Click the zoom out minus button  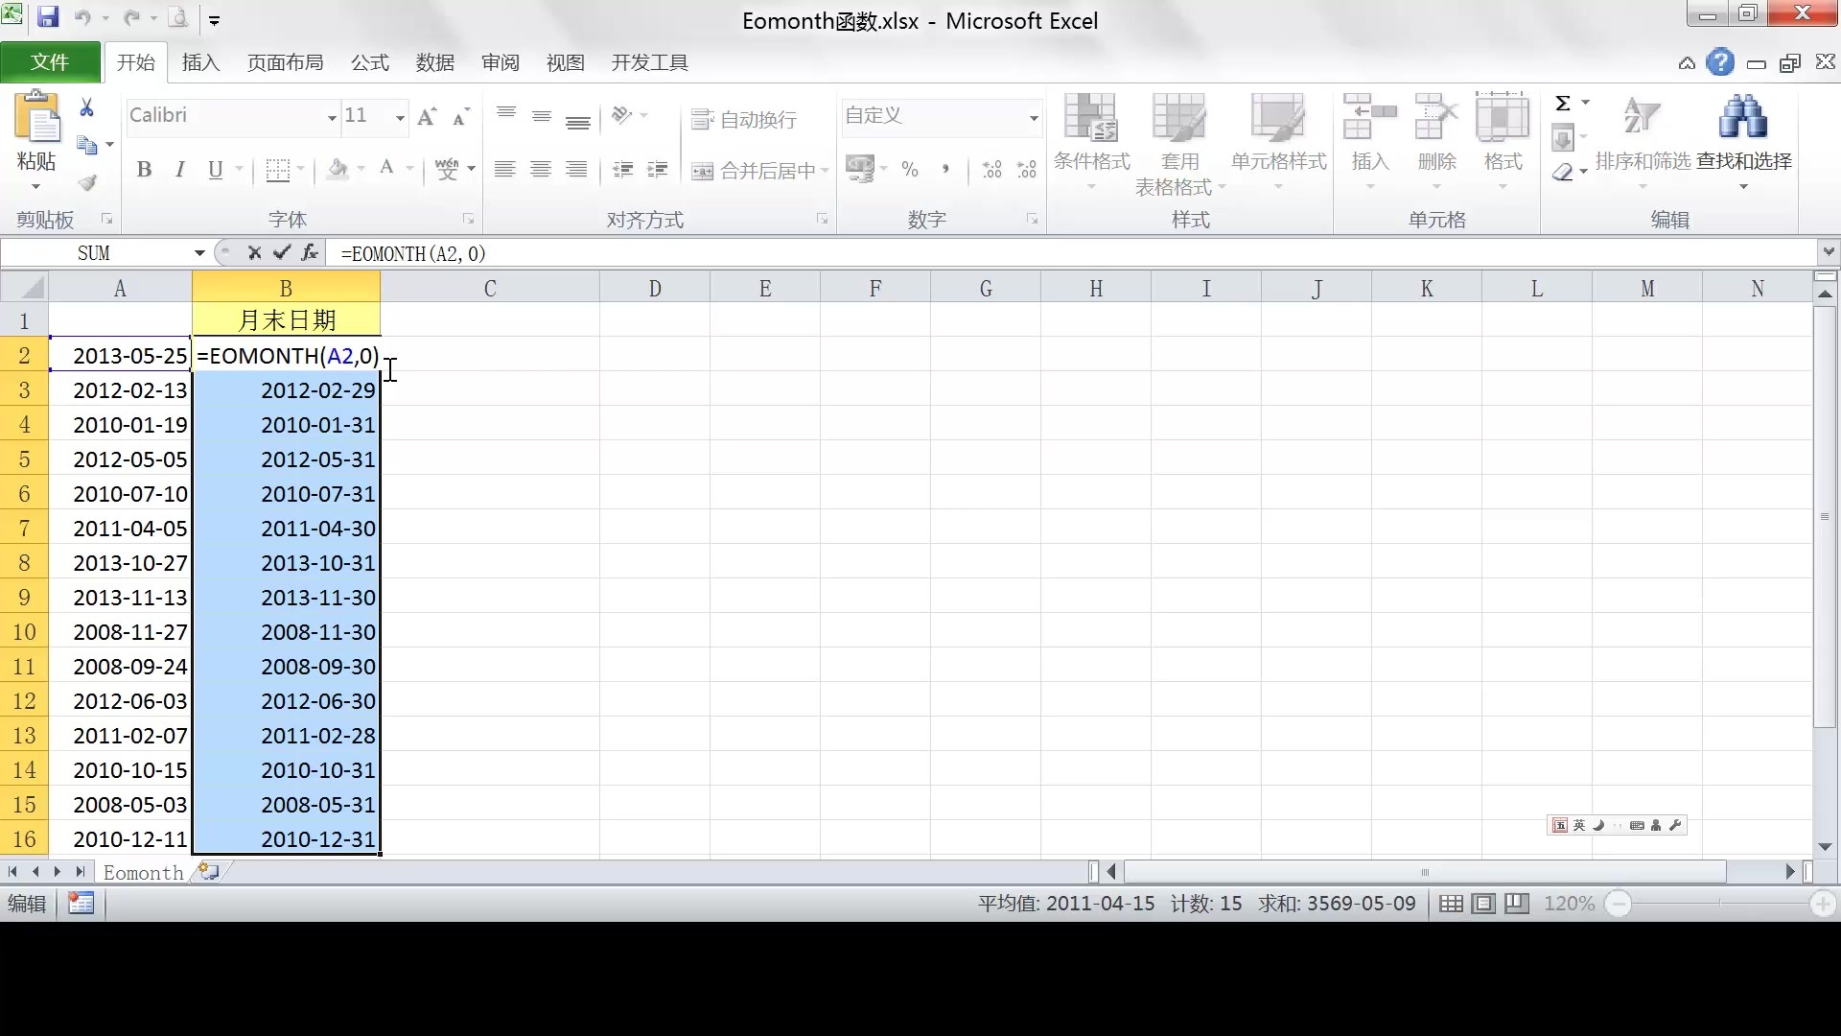click(x=1619, y=904)
